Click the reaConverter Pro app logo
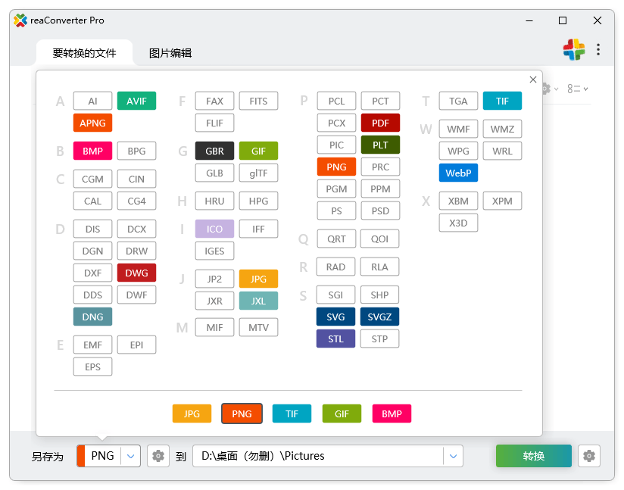Viewport: 624px width, 490px height. pos(20,20)
